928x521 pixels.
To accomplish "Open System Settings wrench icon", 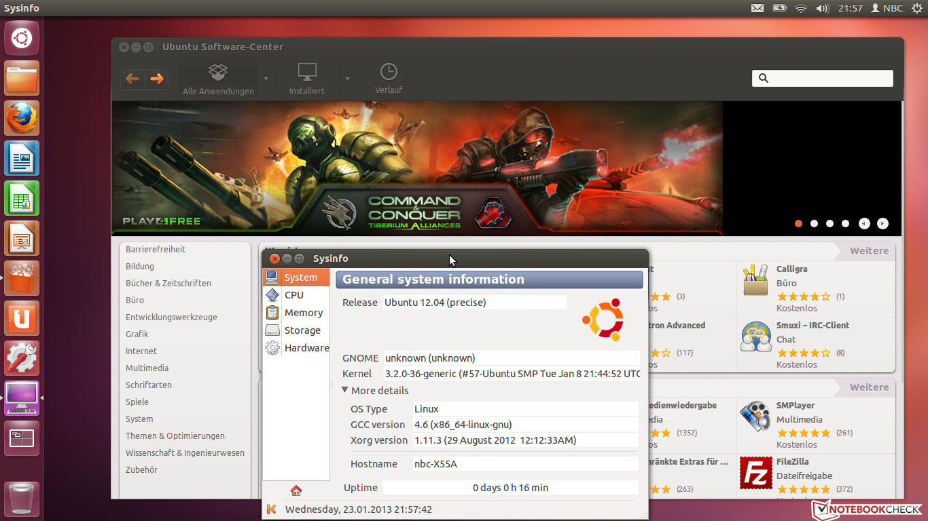I will [x=22, y=358].
